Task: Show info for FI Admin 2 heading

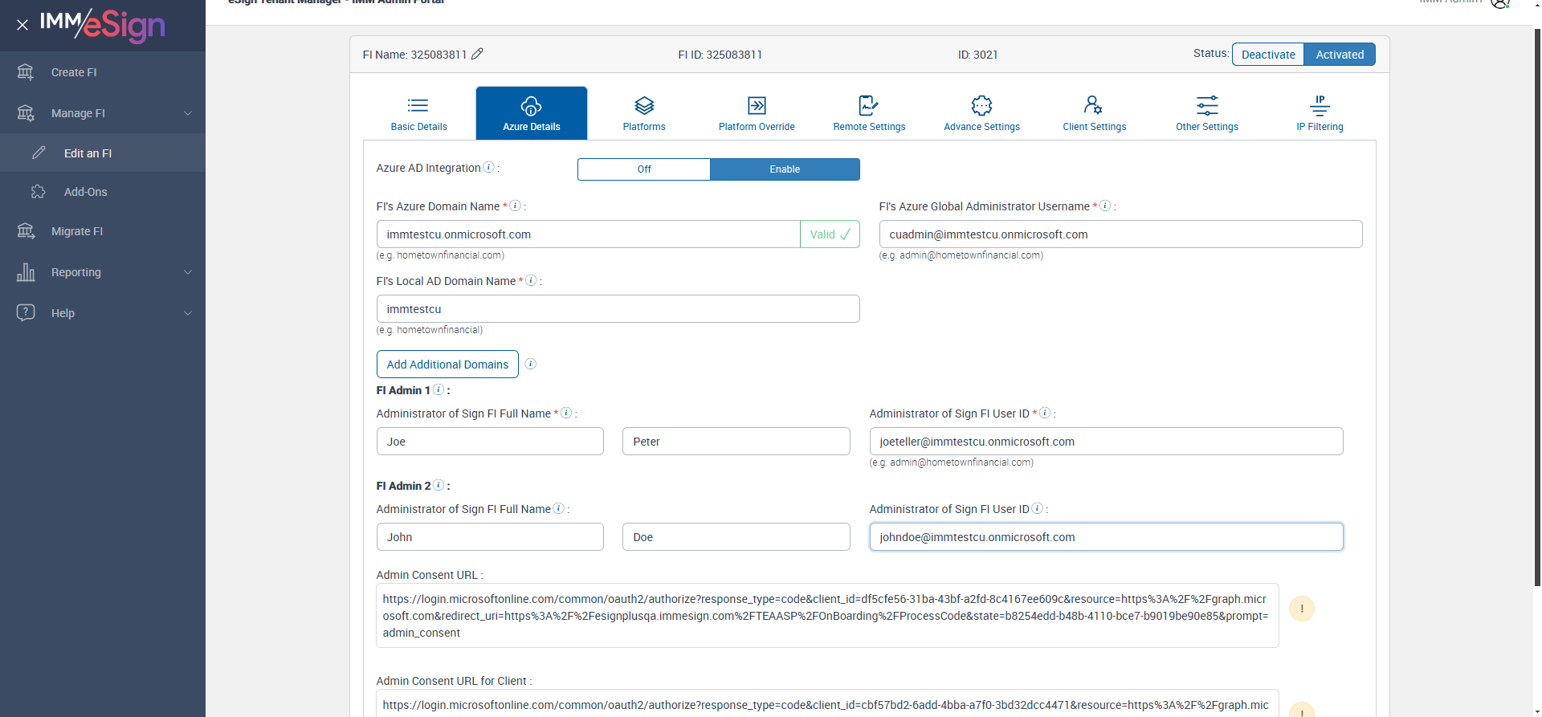Action: 439,485
